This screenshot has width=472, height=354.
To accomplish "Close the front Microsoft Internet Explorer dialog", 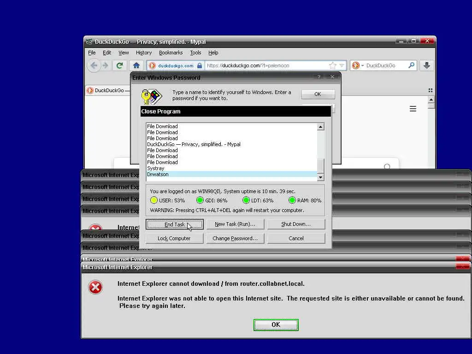I will [x=463, y=267].
